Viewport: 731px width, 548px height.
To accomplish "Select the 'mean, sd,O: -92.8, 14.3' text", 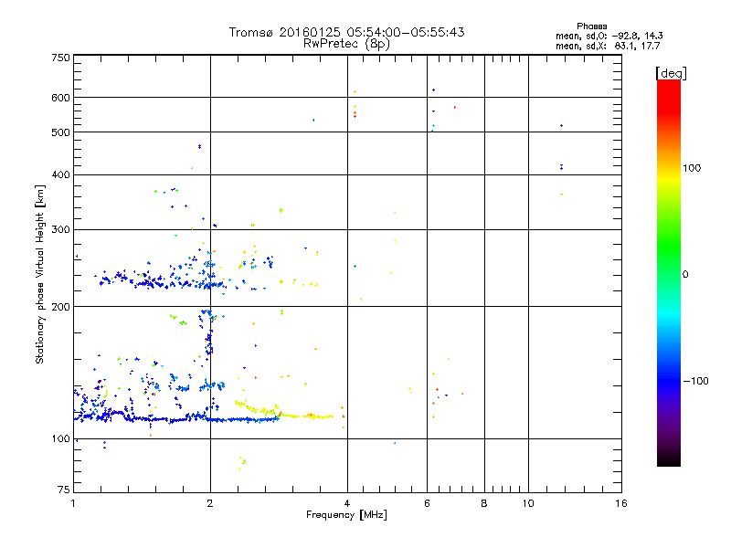I will click(x=609, y=36).
